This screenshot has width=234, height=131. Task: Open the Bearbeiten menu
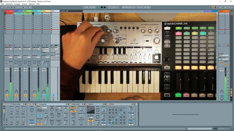point(9,4)
